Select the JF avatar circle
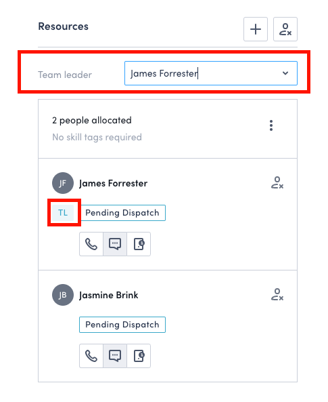 (63, 183)
